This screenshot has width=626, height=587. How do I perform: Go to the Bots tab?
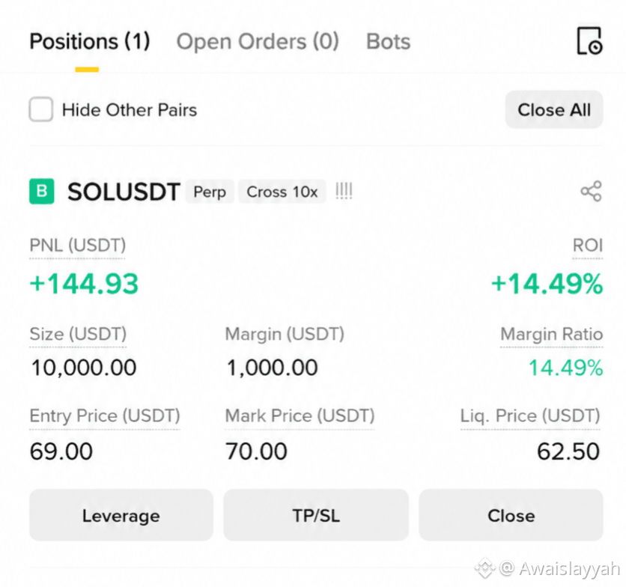[388, 41]
